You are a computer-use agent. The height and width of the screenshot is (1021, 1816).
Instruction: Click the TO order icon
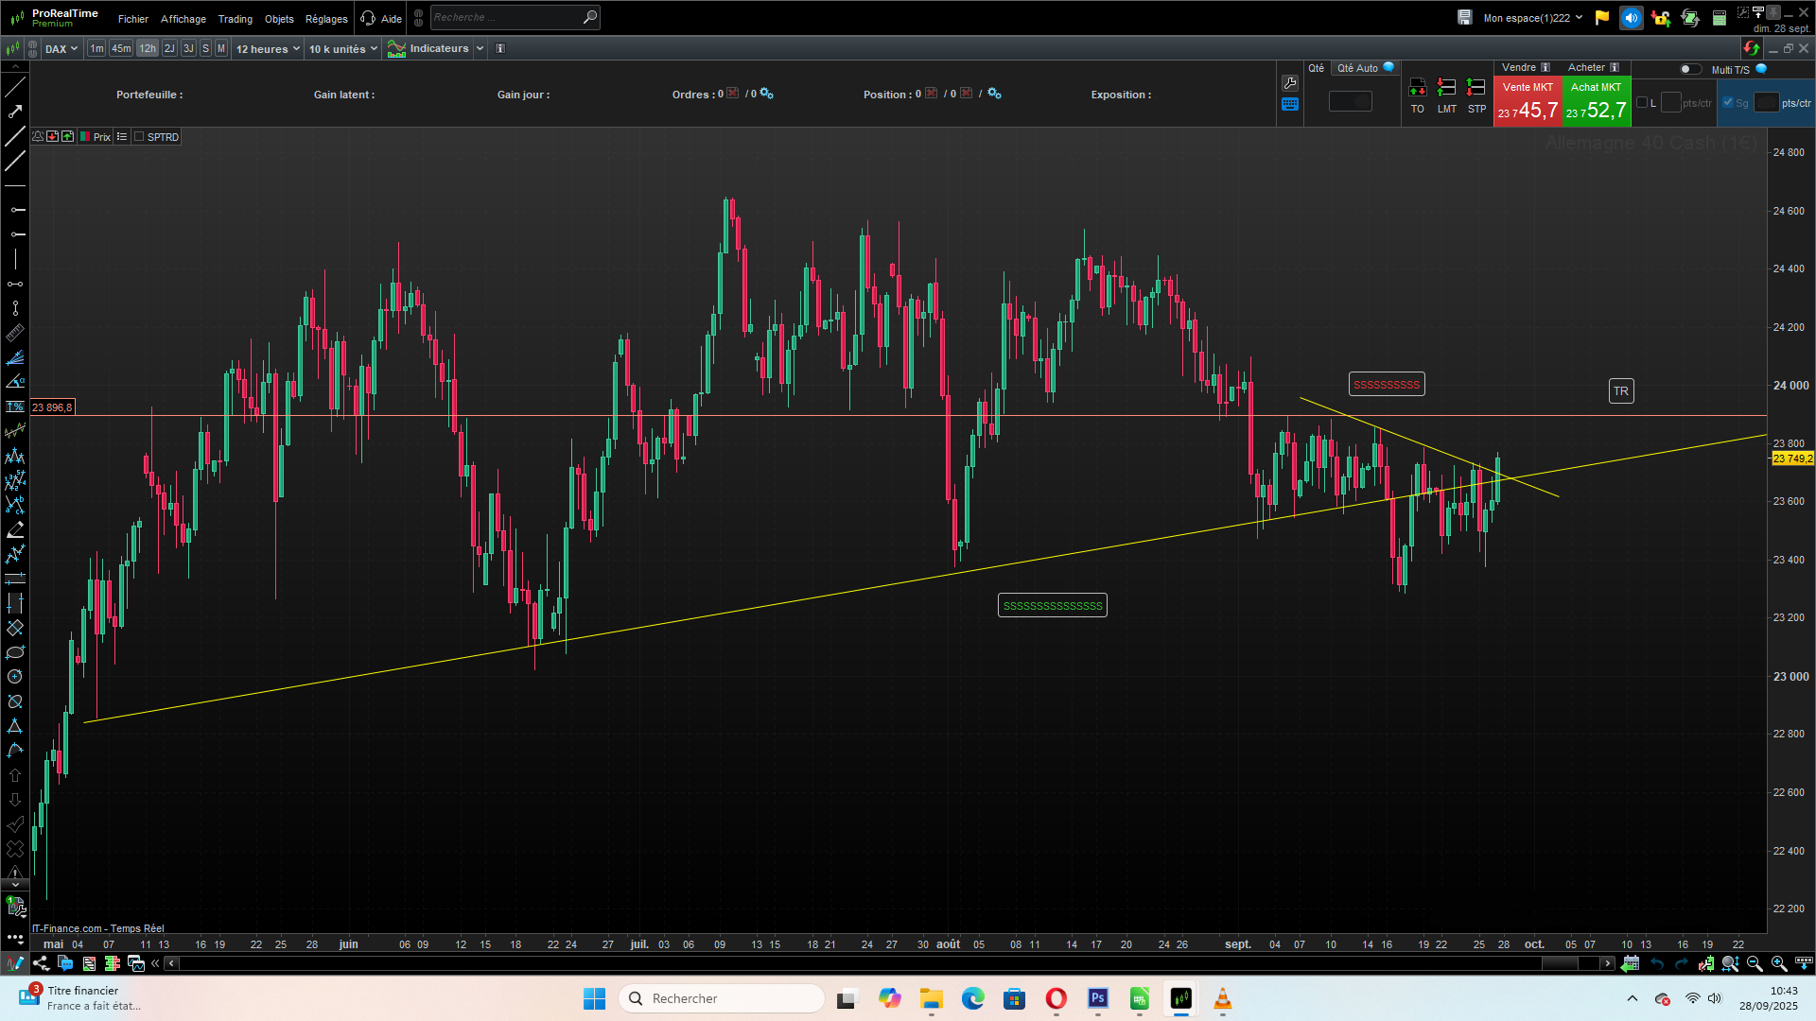point(1417,88)
